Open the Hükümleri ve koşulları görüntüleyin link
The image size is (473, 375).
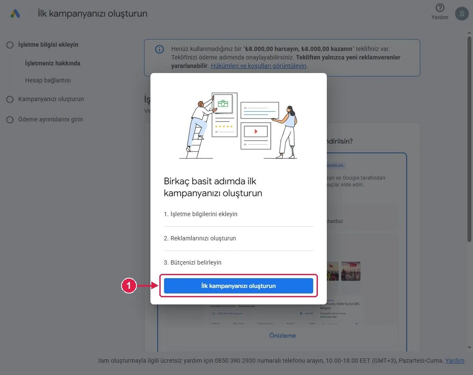pos(258,66)
